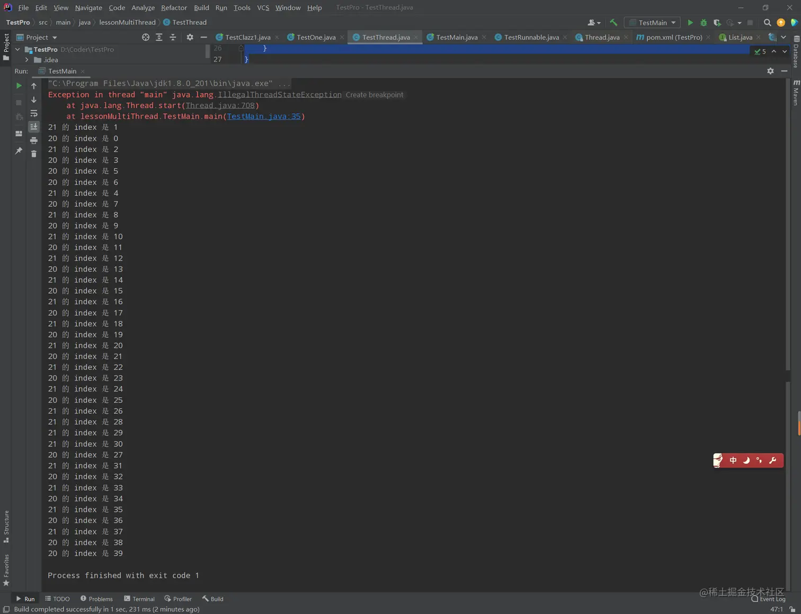The image size is (801, 614).
Task: Expand all nodes in the Project panel
Action: click(159, 37)
